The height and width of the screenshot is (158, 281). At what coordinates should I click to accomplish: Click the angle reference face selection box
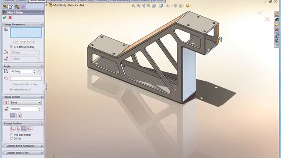(26, 79)
